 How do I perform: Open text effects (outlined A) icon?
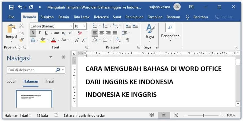click(x=33, y=40)
